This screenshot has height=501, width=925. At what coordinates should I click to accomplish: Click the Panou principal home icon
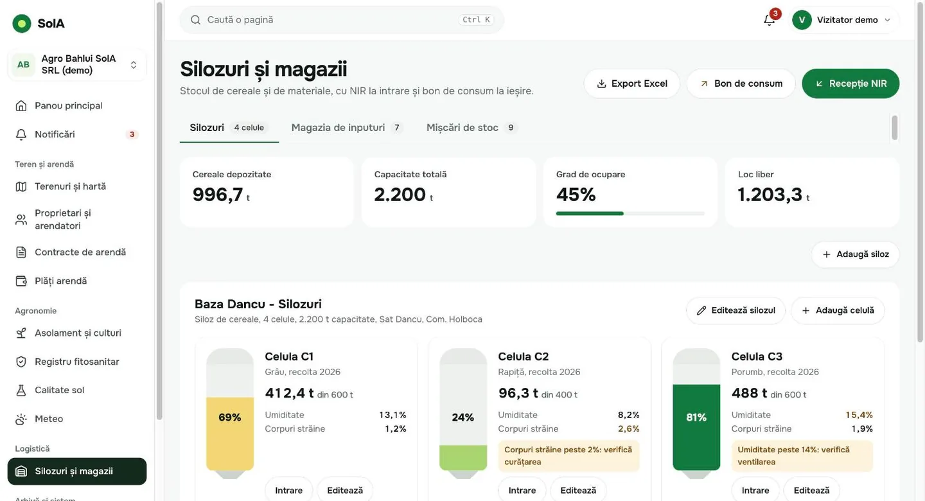pos(21,105)
